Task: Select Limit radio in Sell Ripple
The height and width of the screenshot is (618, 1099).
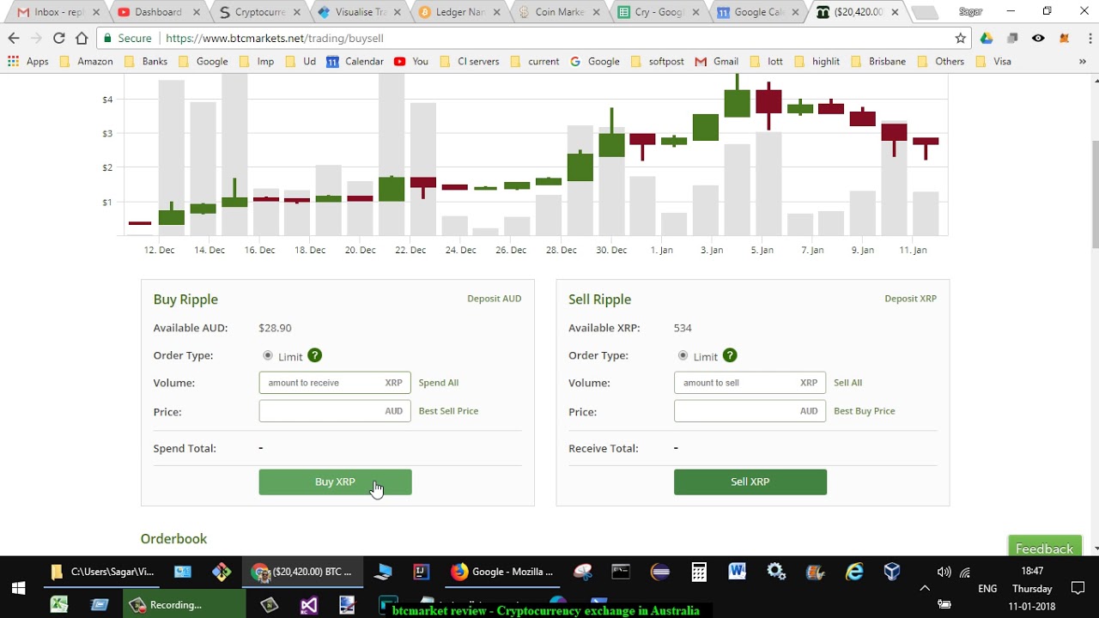Action: [x=683, y=355]
